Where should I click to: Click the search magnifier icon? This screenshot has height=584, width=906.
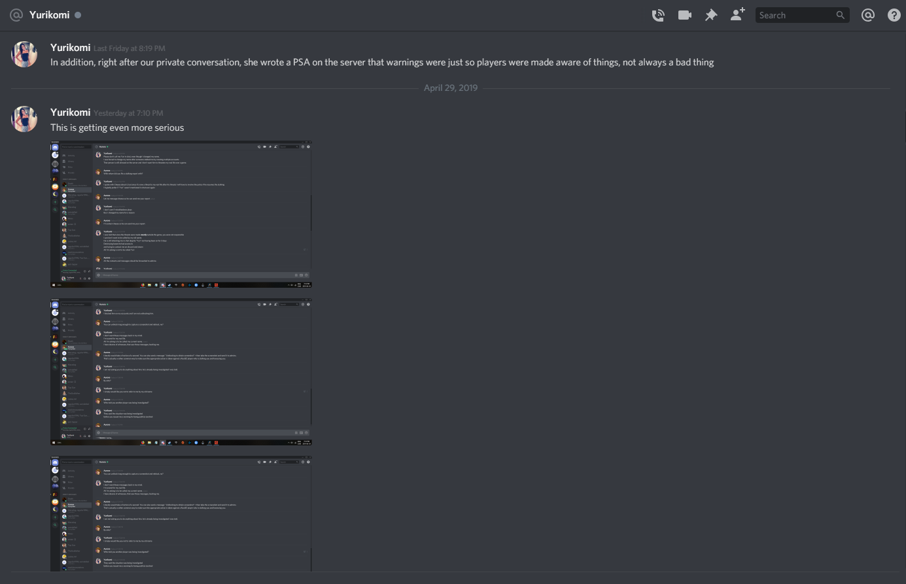[841, 15]
